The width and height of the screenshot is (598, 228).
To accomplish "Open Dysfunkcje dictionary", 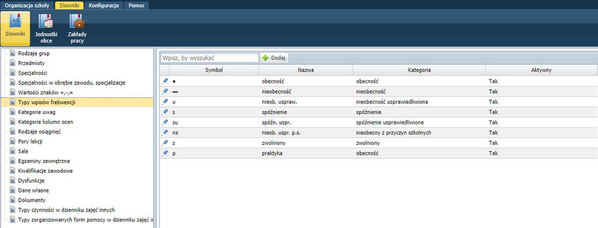I will coord(32,180).
